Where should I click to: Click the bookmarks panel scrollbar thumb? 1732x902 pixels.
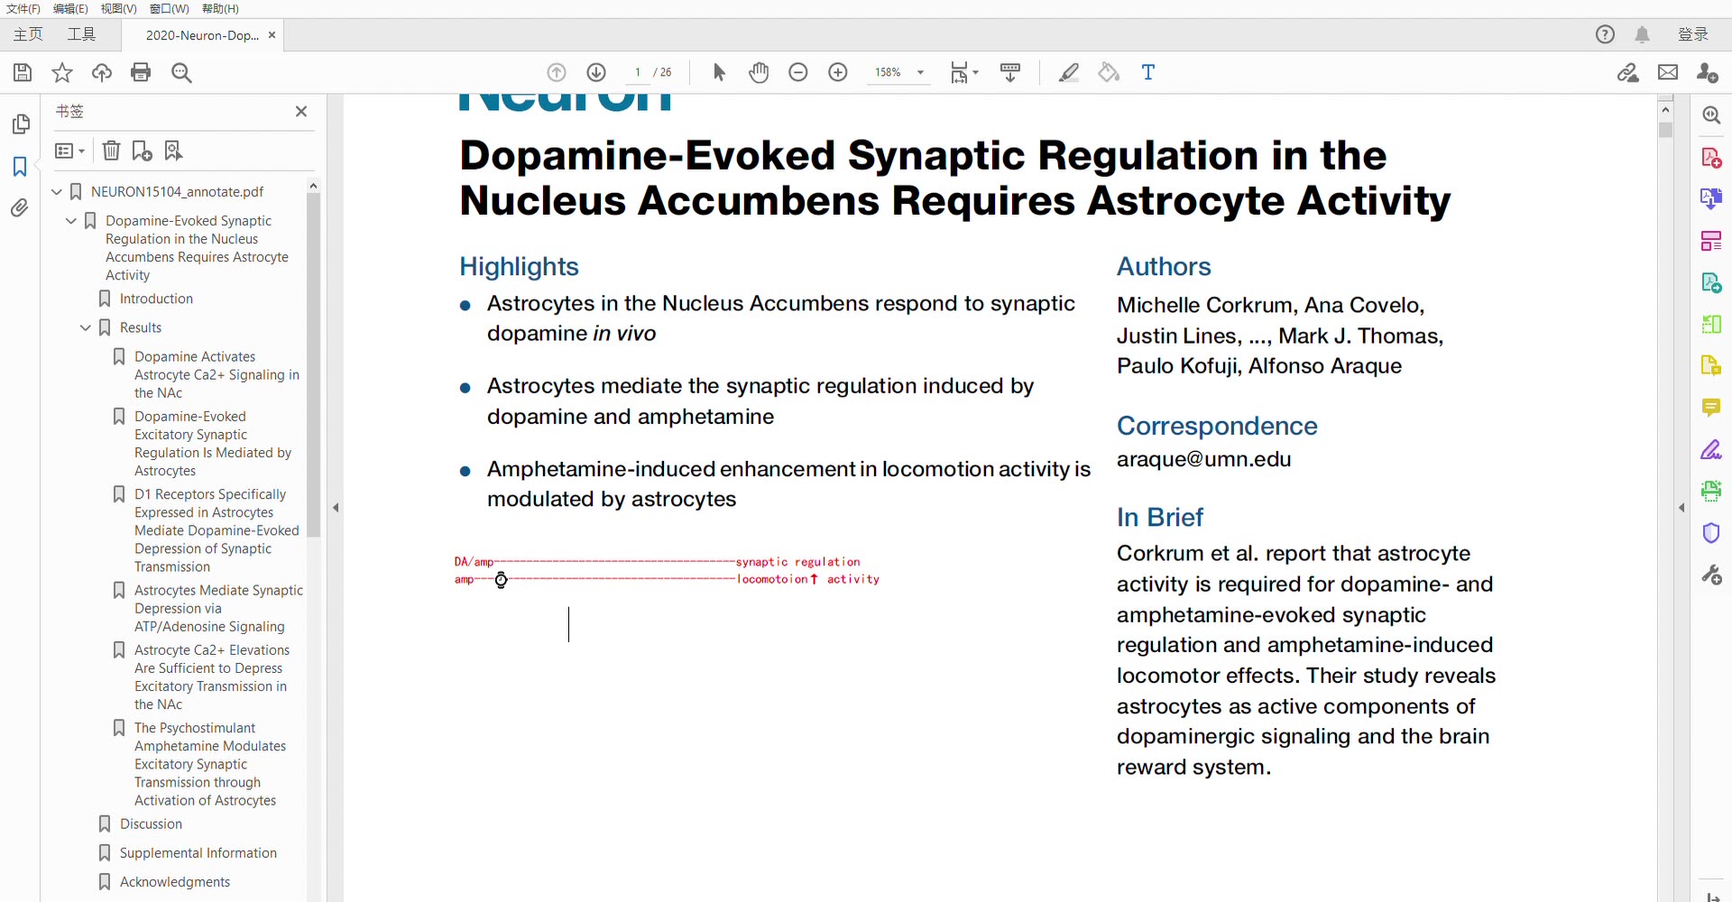point(313,365)
